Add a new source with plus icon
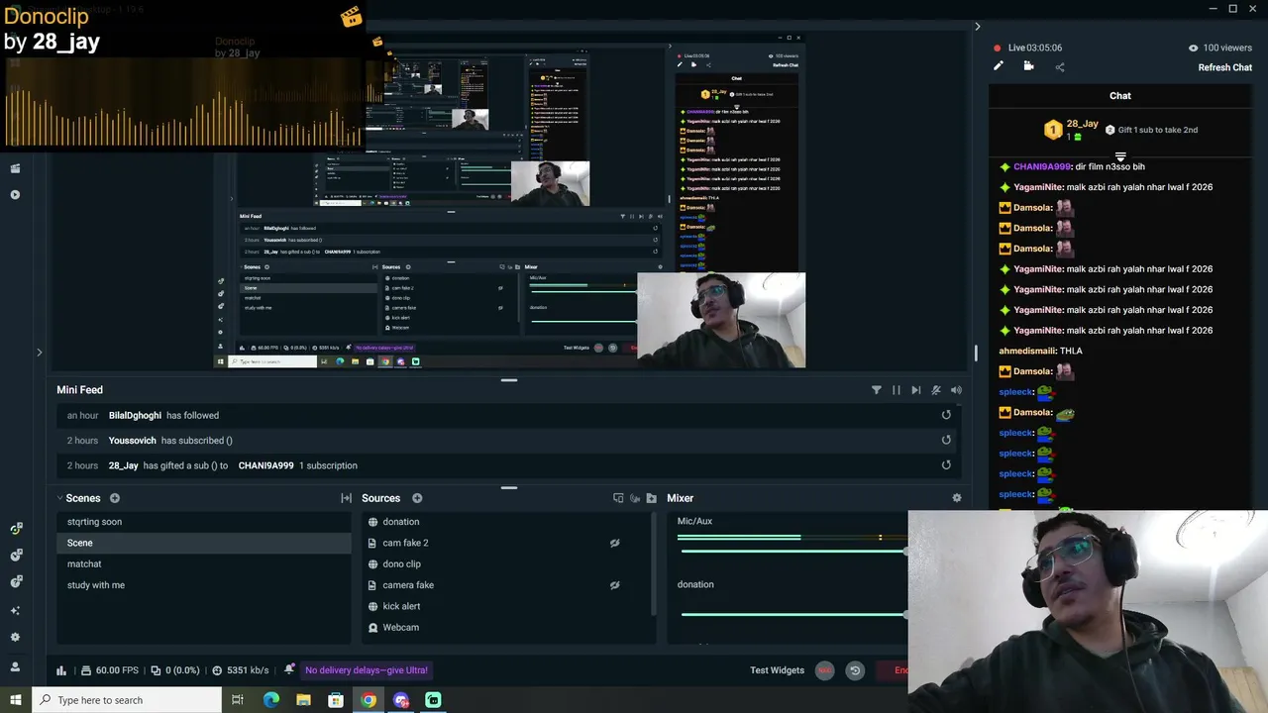Viewport: 1268px width, 713px height. [x=417, y=498]
